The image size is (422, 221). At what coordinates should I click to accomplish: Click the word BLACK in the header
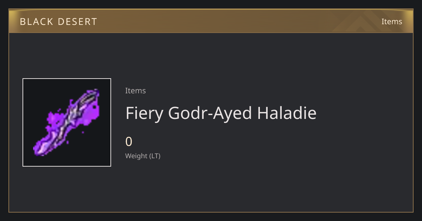coord(34,22)
